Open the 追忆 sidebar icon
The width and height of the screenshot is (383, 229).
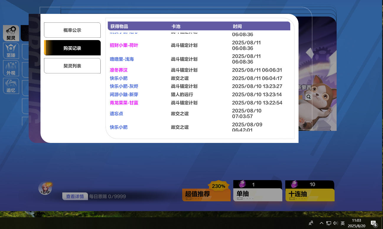click(x=11, y=86)
